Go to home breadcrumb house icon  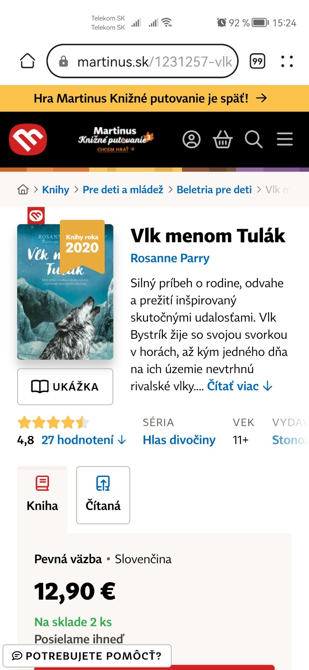[23, 190]
